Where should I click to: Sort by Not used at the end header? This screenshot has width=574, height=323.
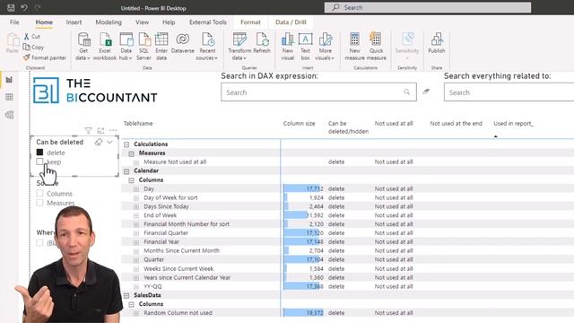[x=456, y=124]
